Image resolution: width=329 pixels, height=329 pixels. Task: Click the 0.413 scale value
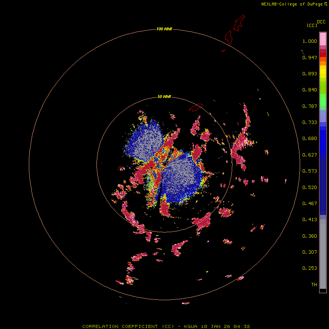click(x=310, y=220)
